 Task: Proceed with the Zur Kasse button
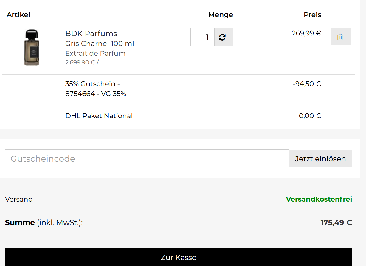tap(178, 257)
